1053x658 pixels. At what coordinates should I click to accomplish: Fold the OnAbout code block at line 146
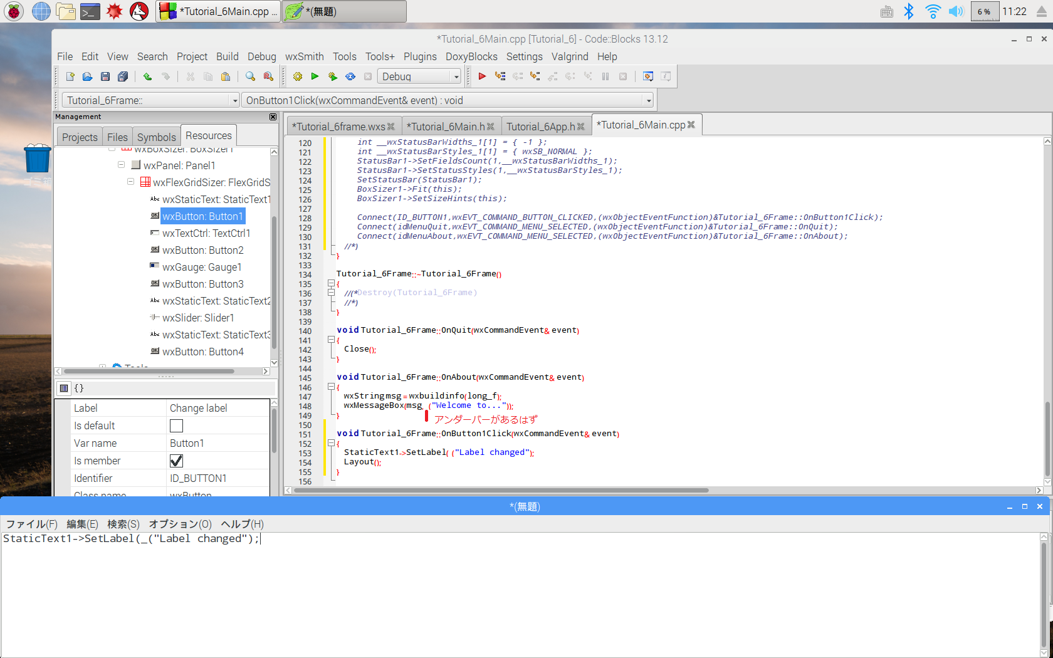point(331,387)
